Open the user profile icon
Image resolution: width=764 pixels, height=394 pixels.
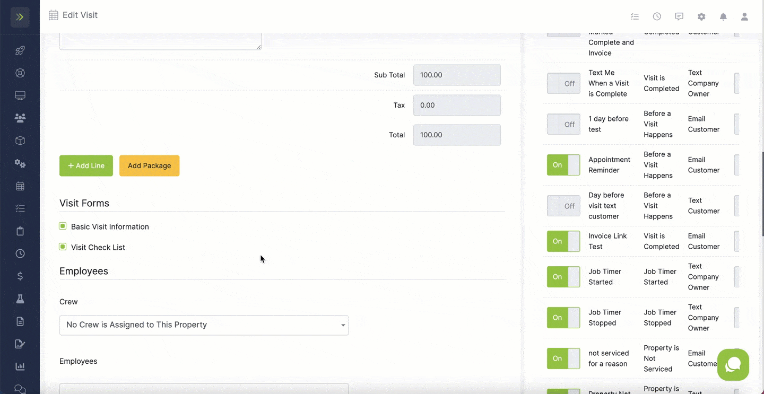pos(744,16)
